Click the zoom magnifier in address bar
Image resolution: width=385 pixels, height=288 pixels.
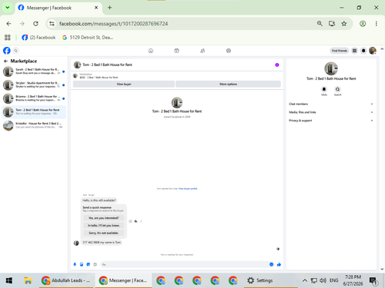pyautogui.click(x=320, y=24)
